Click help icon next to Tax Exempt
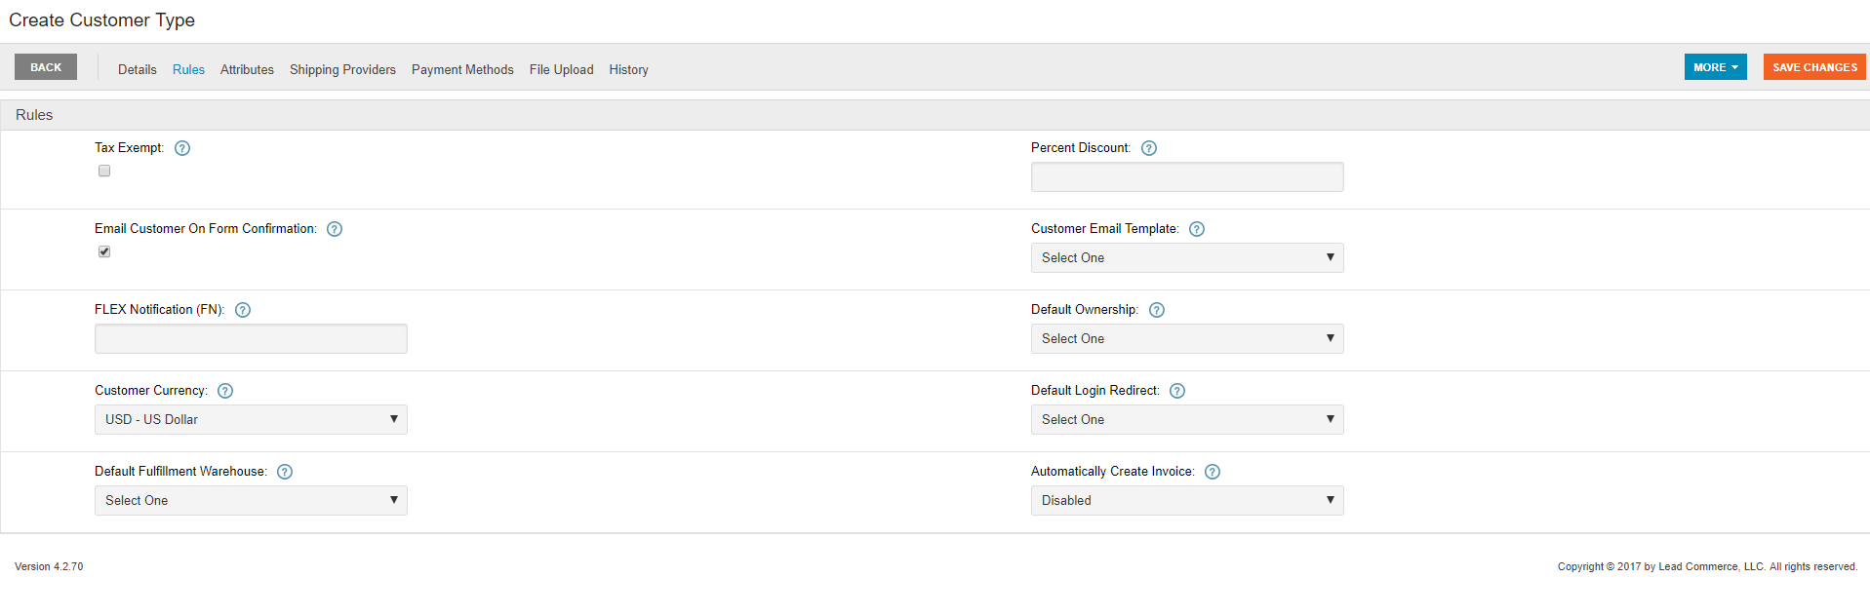The image size is (1870, 616). click(x=182, y=148)
